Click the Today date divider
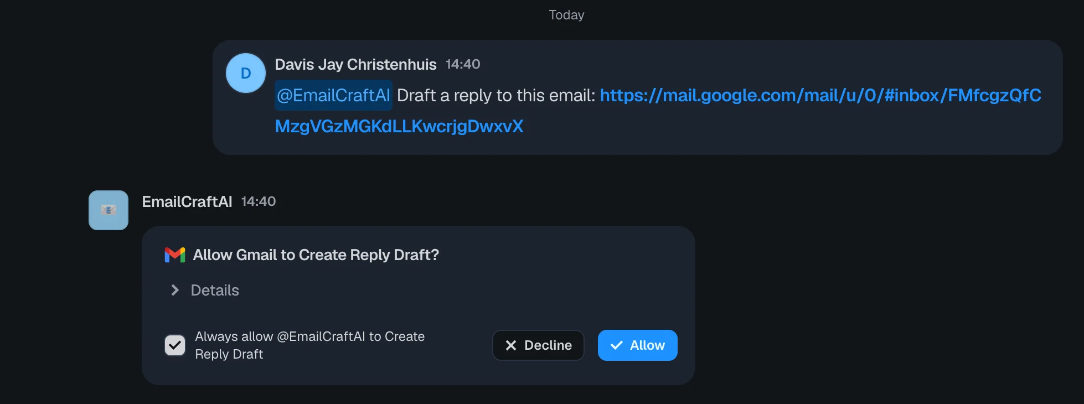 coord(565,15)
